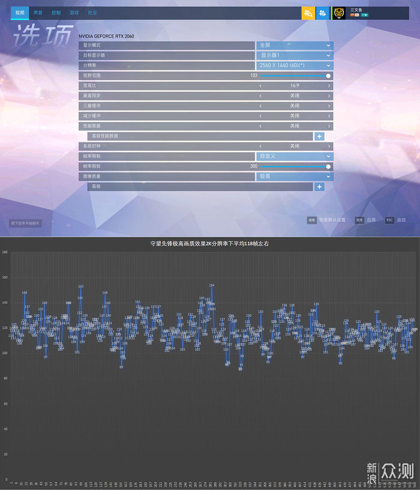Viewport: 420px width, 490px height.
Task: Switch to the 控制 controls tab
Action: pyautogui.click(x=56, y=13)
